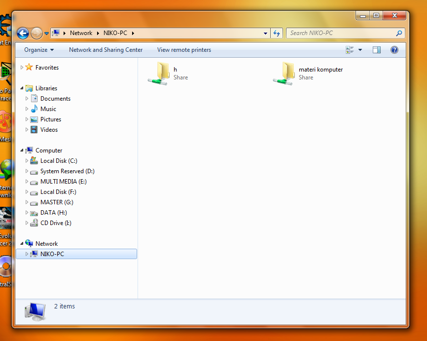Screen dimensions: 427x341
Task: Collapse the Libraries tree node
Action: coord(22,88)
